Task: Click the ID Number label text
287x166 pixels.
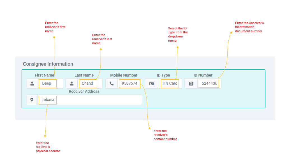Action: [203, 75]
